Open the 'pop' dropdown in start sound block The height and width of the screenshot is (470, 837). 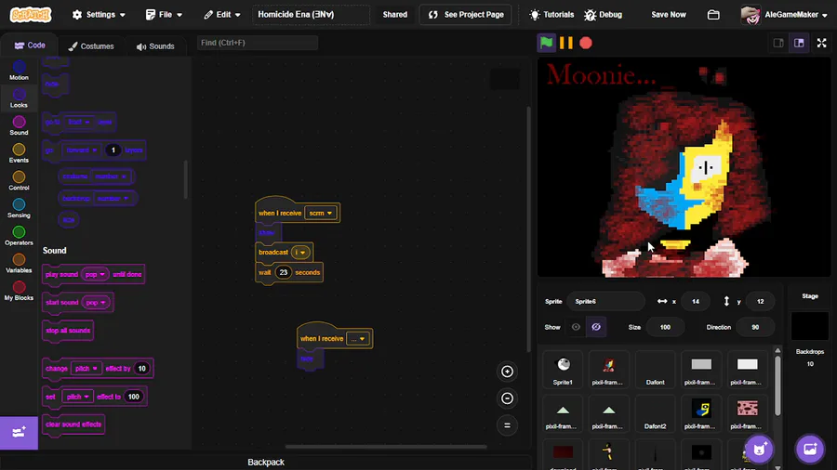[x=96, y=302]
